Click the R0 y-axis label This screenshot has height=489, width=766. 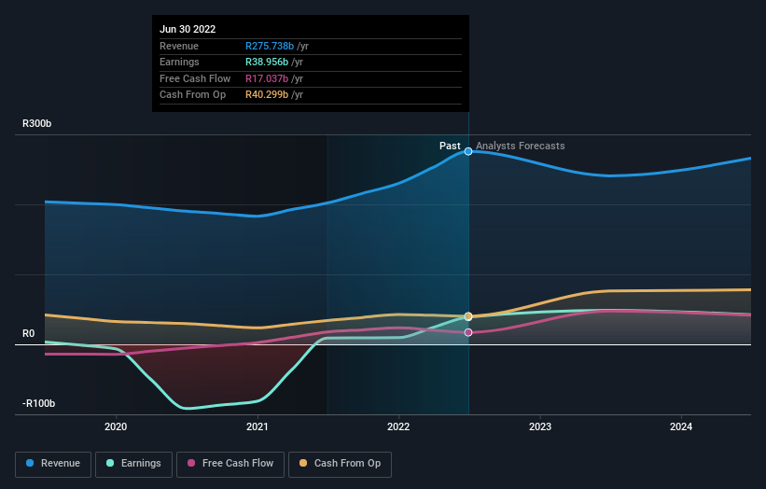coord(28,334)
